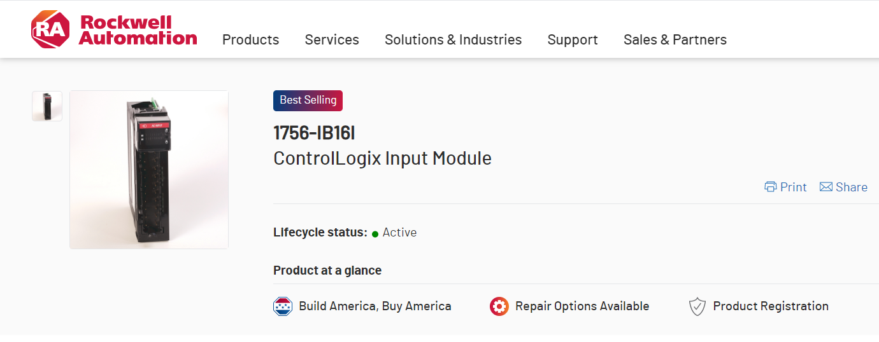Click the large 1756-IB16I product image

coord(149,170)
